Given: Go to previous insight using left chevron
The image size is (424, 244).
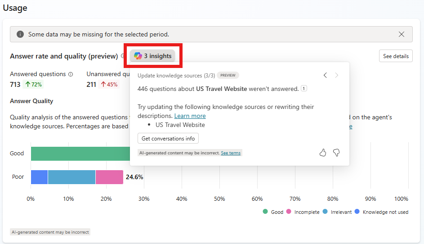Looking at the screenshot, I should point(325,75).
